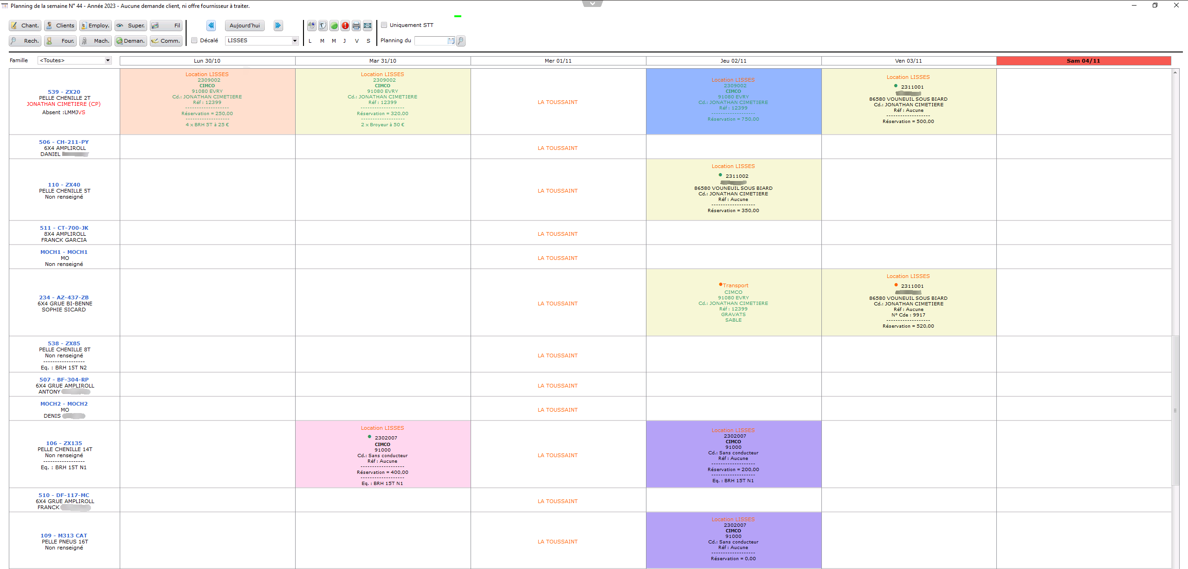The height and width of the screenshot is (569, 1188).
Task: Click the print planning icon
Action: [356, 26]
